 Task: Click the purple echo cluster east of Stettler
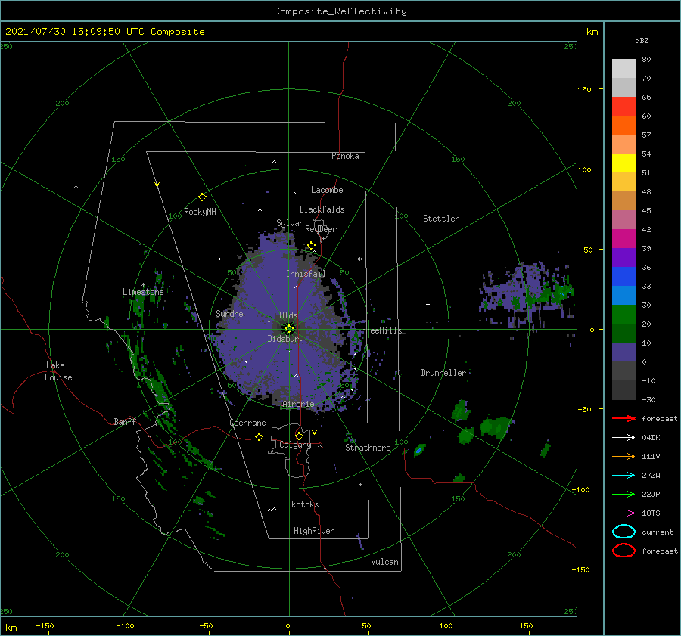click(x=527, y=294)
